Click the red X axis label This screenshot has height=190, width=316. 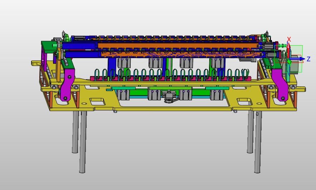(x=289, y=39)
